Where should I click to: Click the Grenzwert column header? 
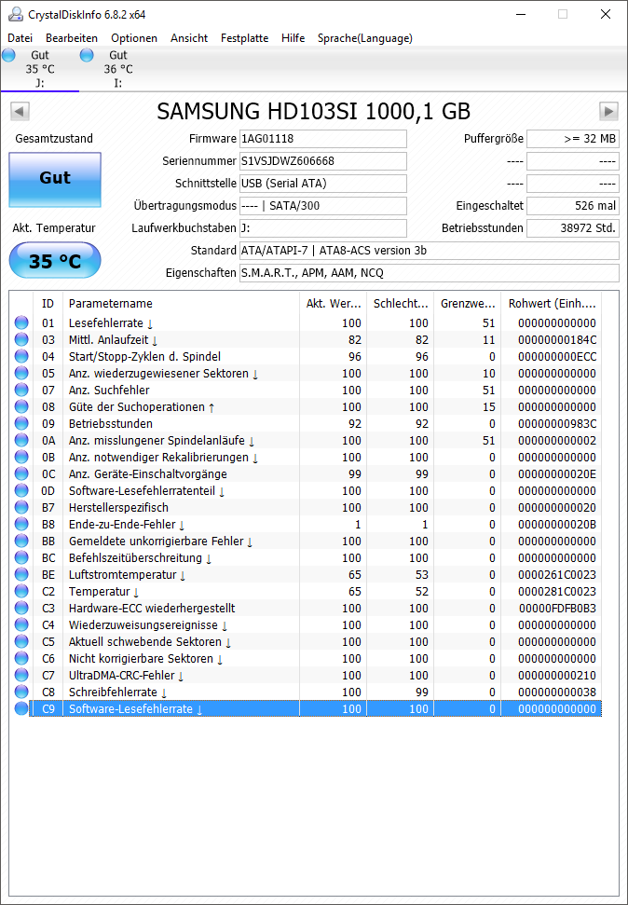pyautogui.click(x=468, y=304)
